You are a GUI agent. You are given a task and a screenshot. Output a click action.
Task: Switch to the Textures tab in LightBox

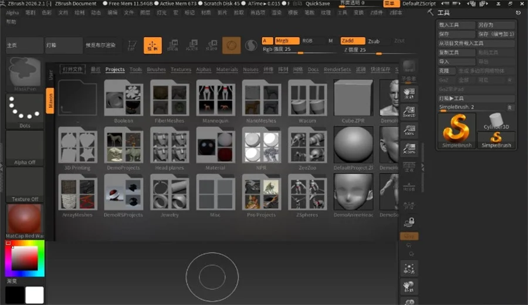tap(181, 69)
